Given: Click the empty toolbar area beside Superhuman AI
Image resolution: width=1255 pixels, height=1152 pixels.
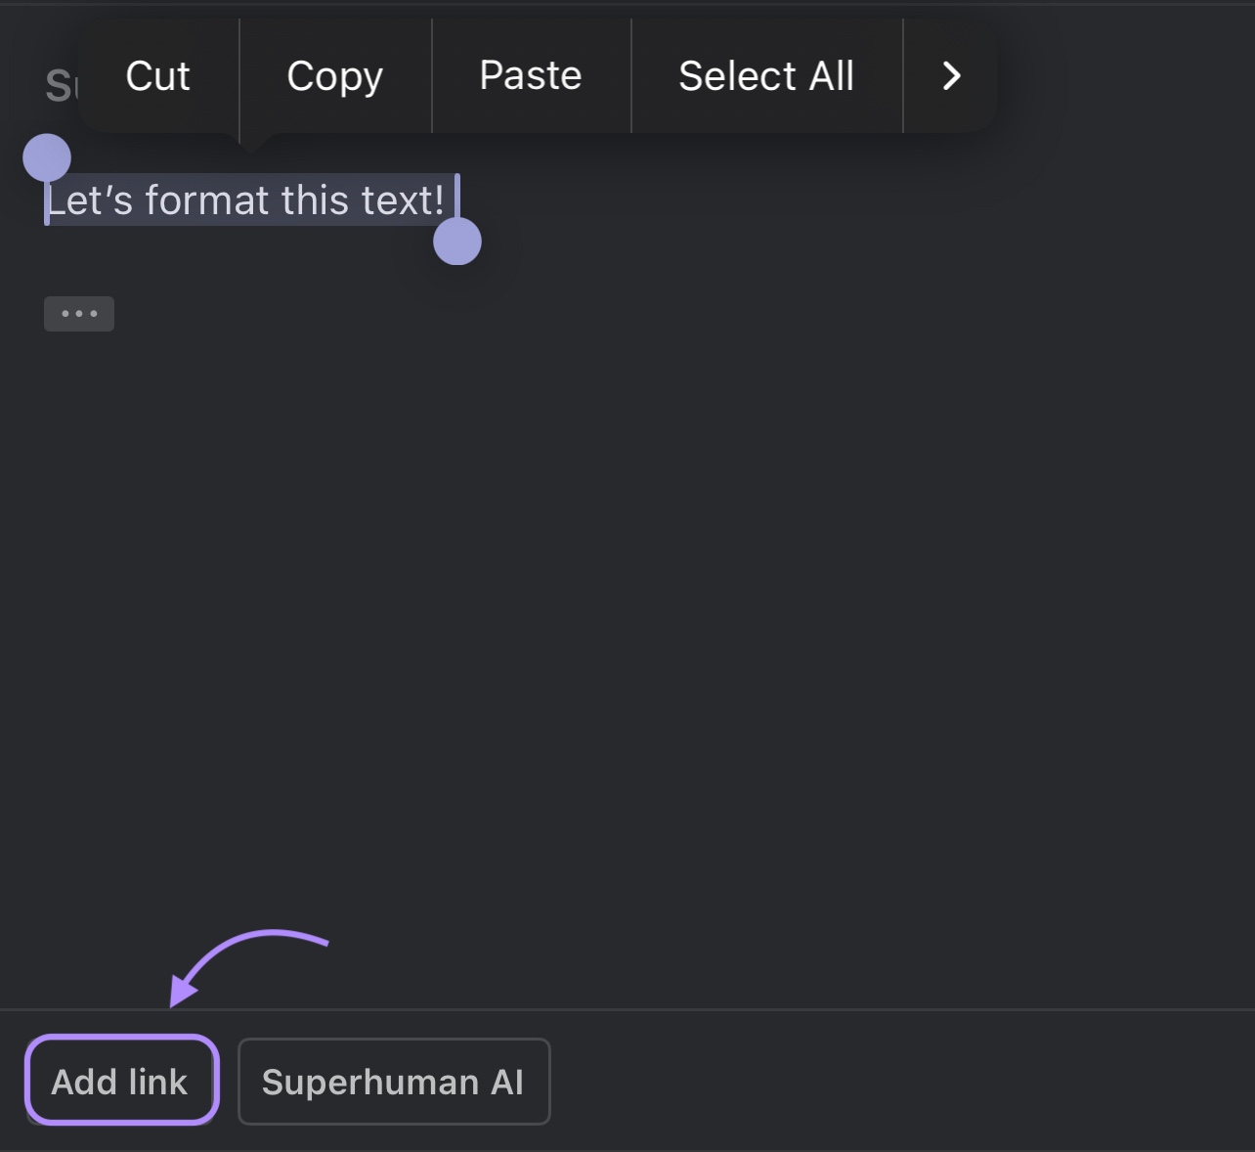Looking at the screenshot, I should point(880,1082).
